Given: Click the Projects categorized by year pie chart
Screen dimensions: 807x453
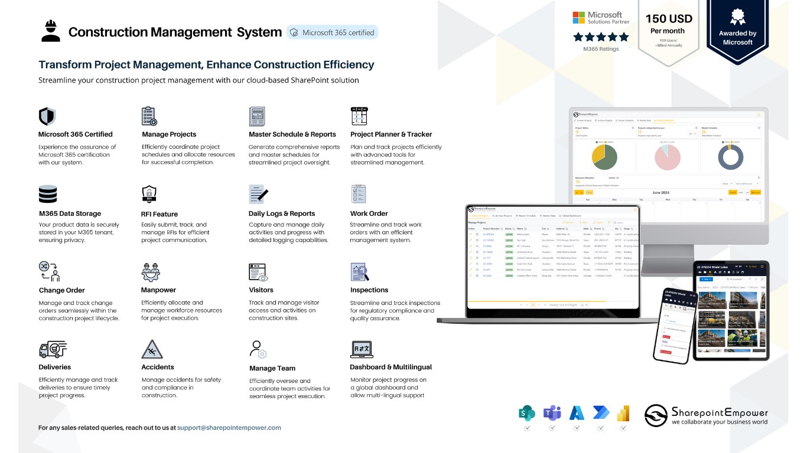Looking at the screenshot, I should point(668,157).
